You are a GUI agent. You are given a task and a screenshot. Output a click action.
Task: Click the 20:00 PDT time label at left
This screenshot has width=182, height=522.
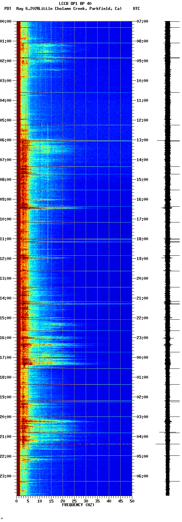click(6, 417)
